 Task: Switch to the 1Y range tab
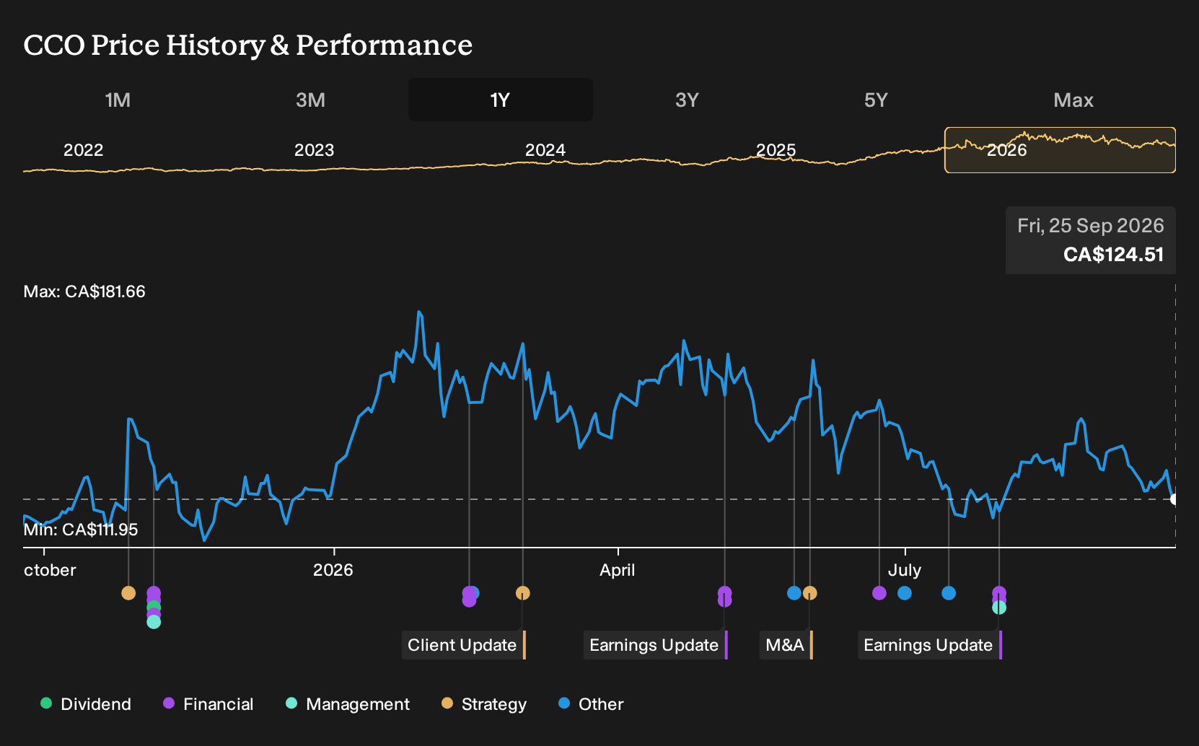[x=501, y=100]
